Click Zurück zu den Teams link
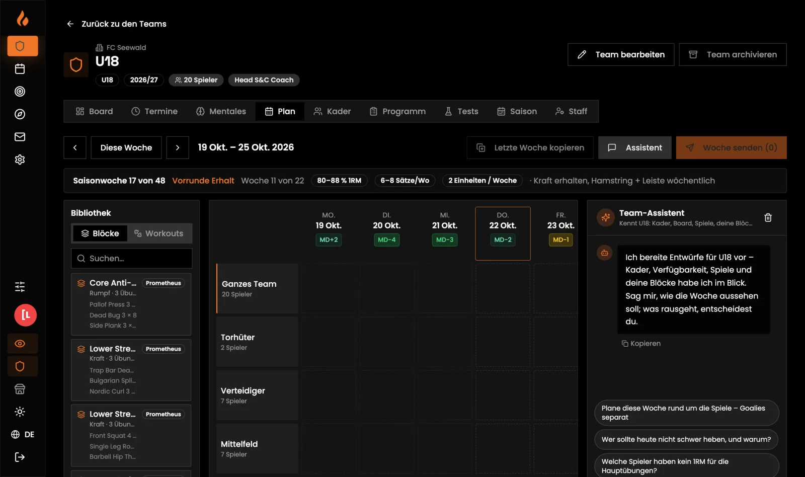 pyautogui.click(x=116, y=24)
